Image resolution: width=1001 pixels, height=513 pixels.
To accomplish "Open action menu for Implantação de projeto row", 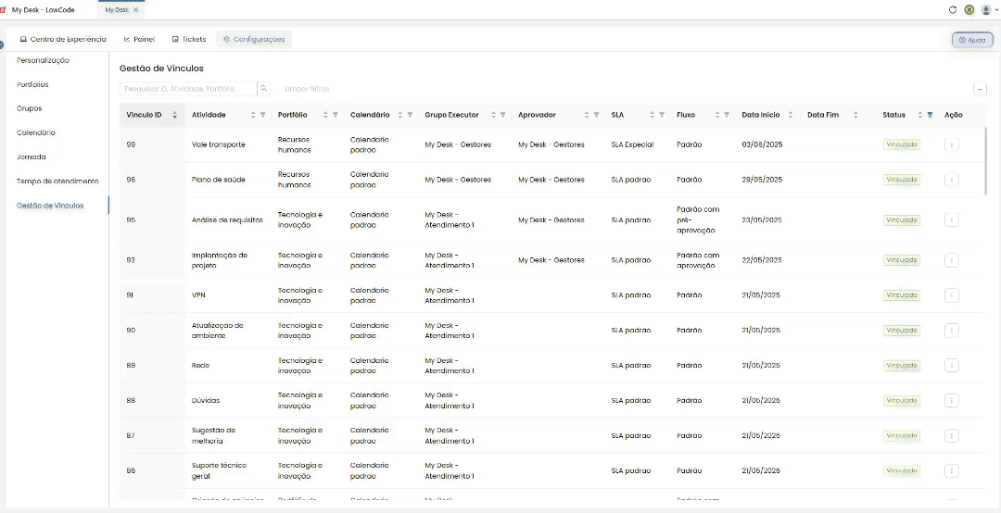I will pyautogui.click(x=951, y=260).
